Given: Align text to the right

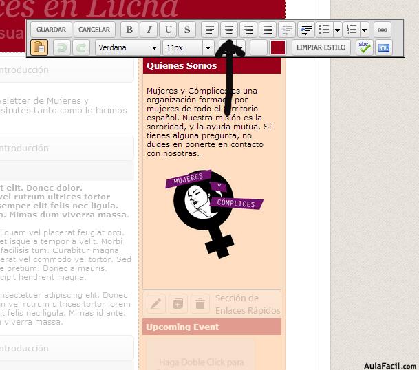Looking at the screenshot, I should (248, 30).
